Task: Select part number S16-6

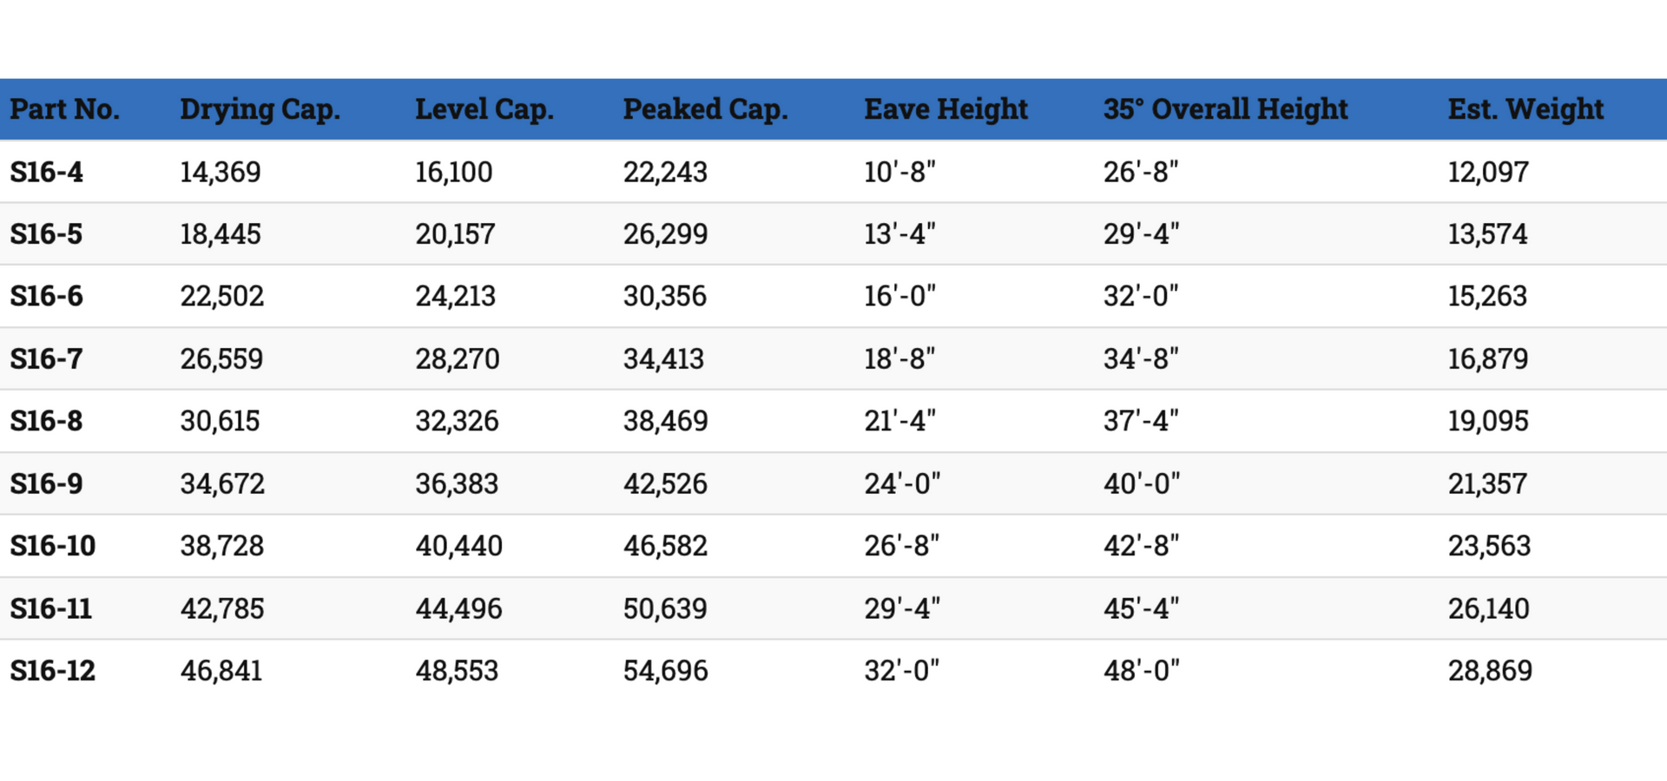Action: point(47,297)
